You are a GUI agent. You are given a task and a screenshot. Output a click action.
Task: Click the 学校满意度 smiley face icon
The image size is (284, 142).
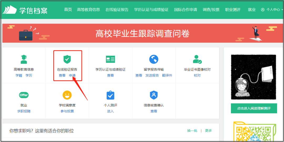click(x=67, y=95)
